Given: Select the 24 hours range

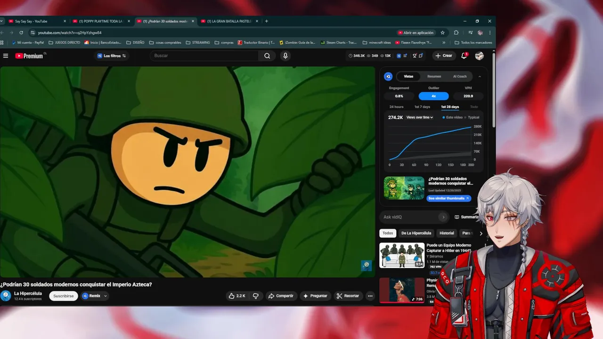Looking at the screenshot, I should (396, 107).
